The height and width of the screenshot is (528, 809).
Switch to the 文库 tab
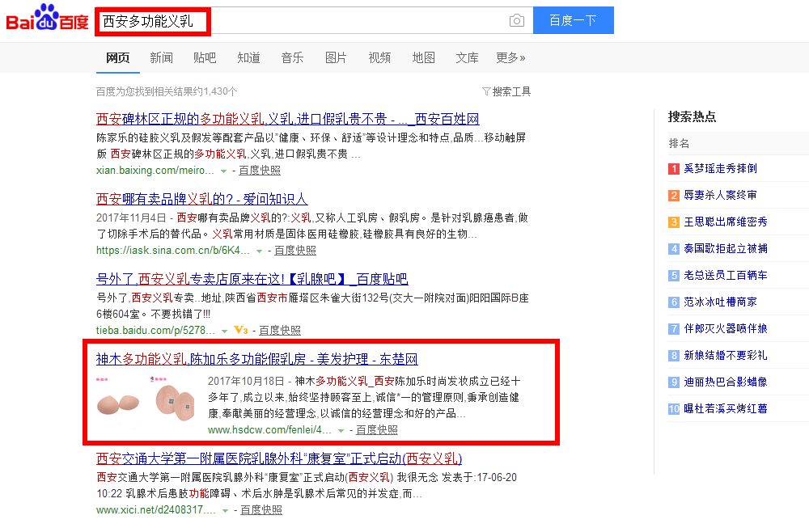click(x=467, y=57)
